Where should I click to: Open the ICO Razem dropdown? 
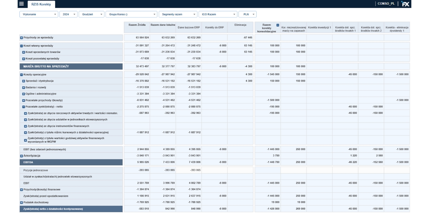(x=218, y=14)
